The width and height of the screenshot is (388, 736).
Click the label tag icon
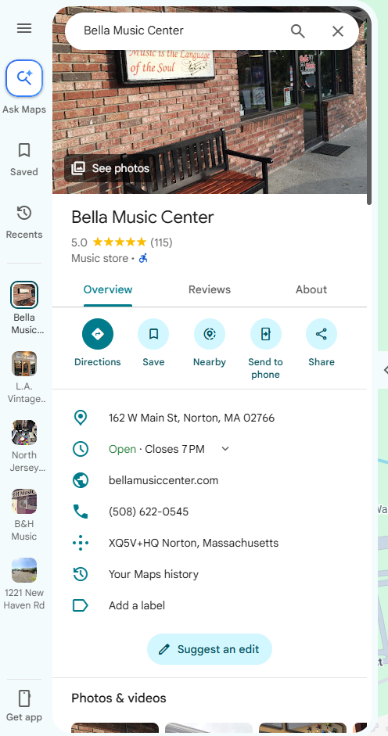[x=81, y=605]
